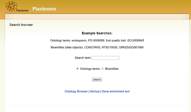
Task: Open the Noctua link
Action: click(95, 91)
